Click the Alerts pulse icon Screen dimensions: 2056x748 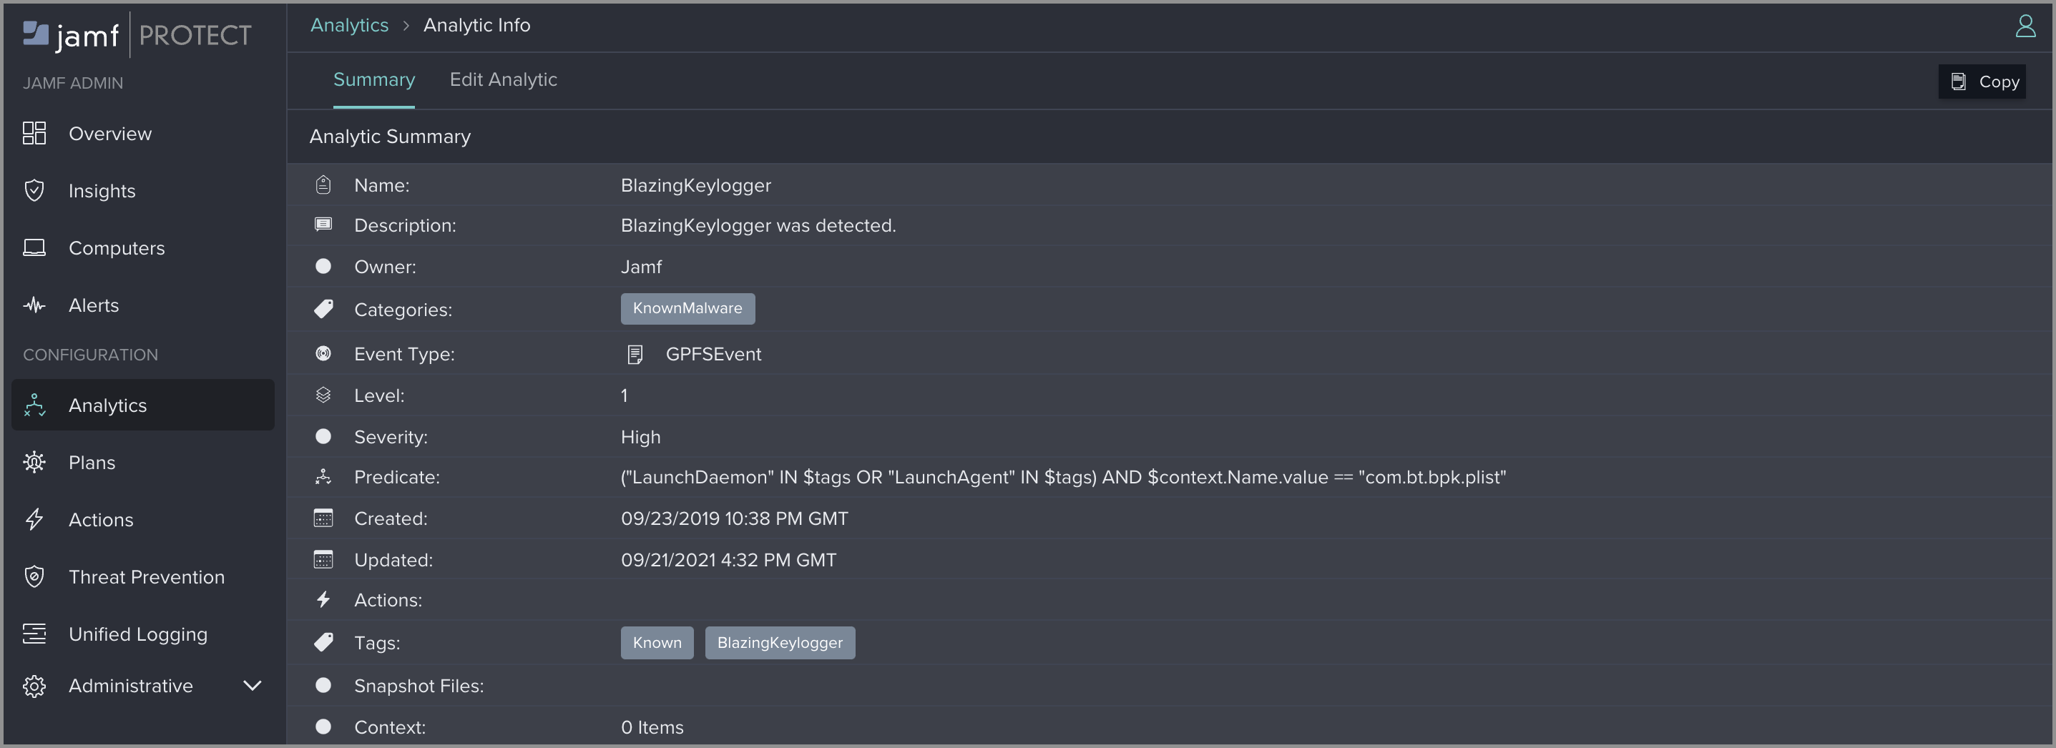click(x=34, y=305)
